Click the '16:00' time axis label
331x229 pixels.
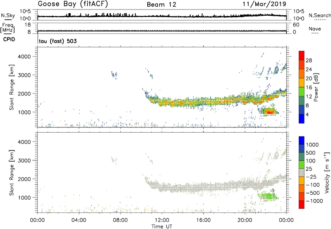[203, 220]
